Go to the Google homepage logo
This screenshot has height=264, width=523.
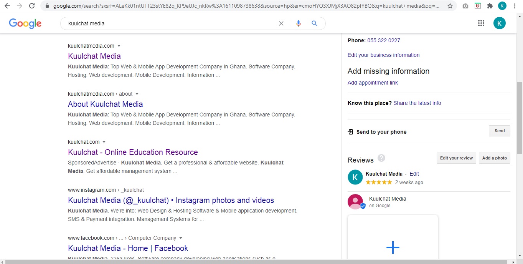pyautogui.click(x=25, y=23)
